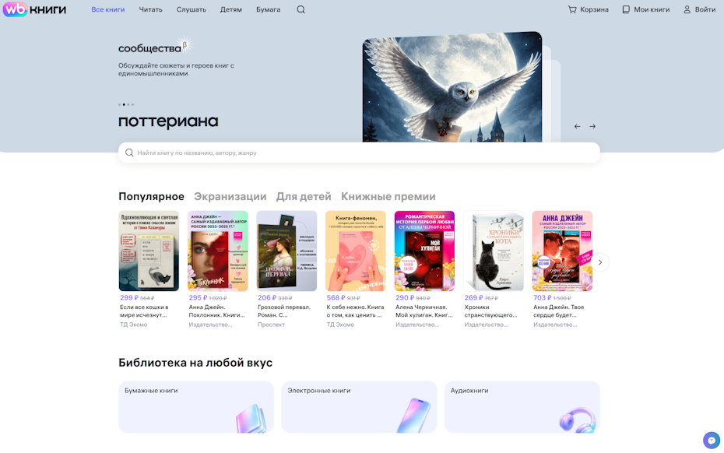Advance banner with the right arrow
This screenshot has height=453, width=724.
(593, 125)
